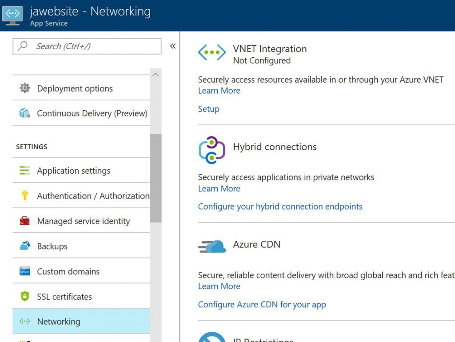
Task: Click the IP Restrictions blocked icon
Action: (212, 337)
